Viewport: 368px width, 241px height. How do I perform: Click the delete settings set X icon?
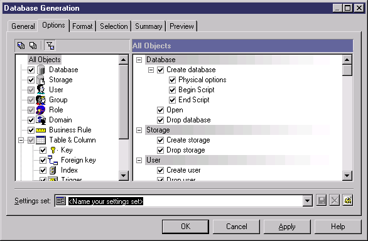tap(335, 201)
